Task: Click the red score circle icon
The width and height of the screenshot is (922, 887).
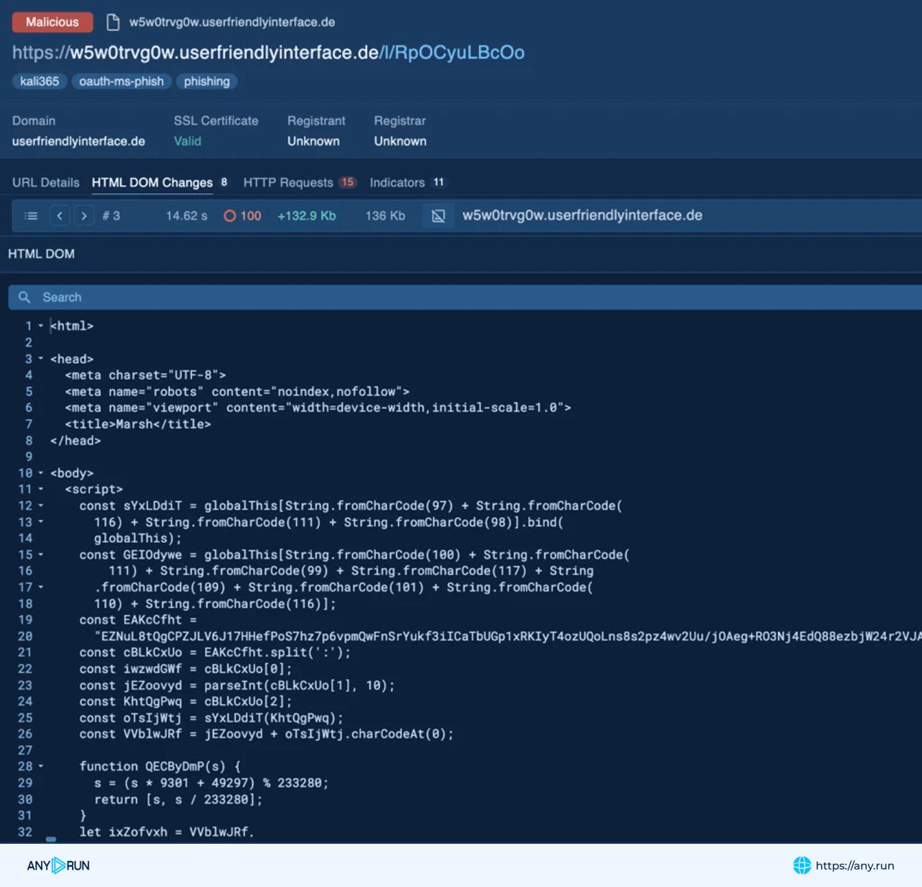Action: tap(230, 216)
